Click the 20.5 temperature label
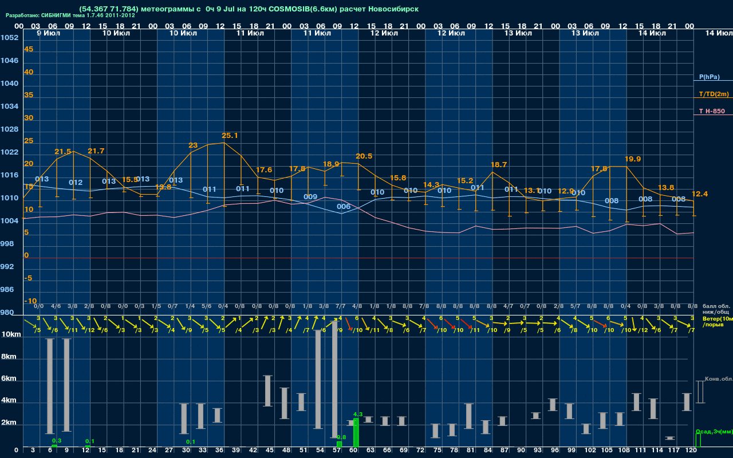Screen dimensions: 733x458 [x=364, y=156]
